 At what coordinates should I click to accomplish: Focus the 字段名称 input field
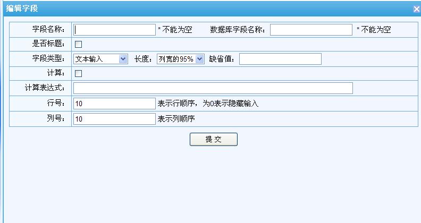click(114, 30)
